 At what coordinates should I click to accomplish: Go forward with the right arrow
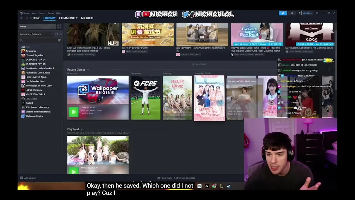[27, 18]
